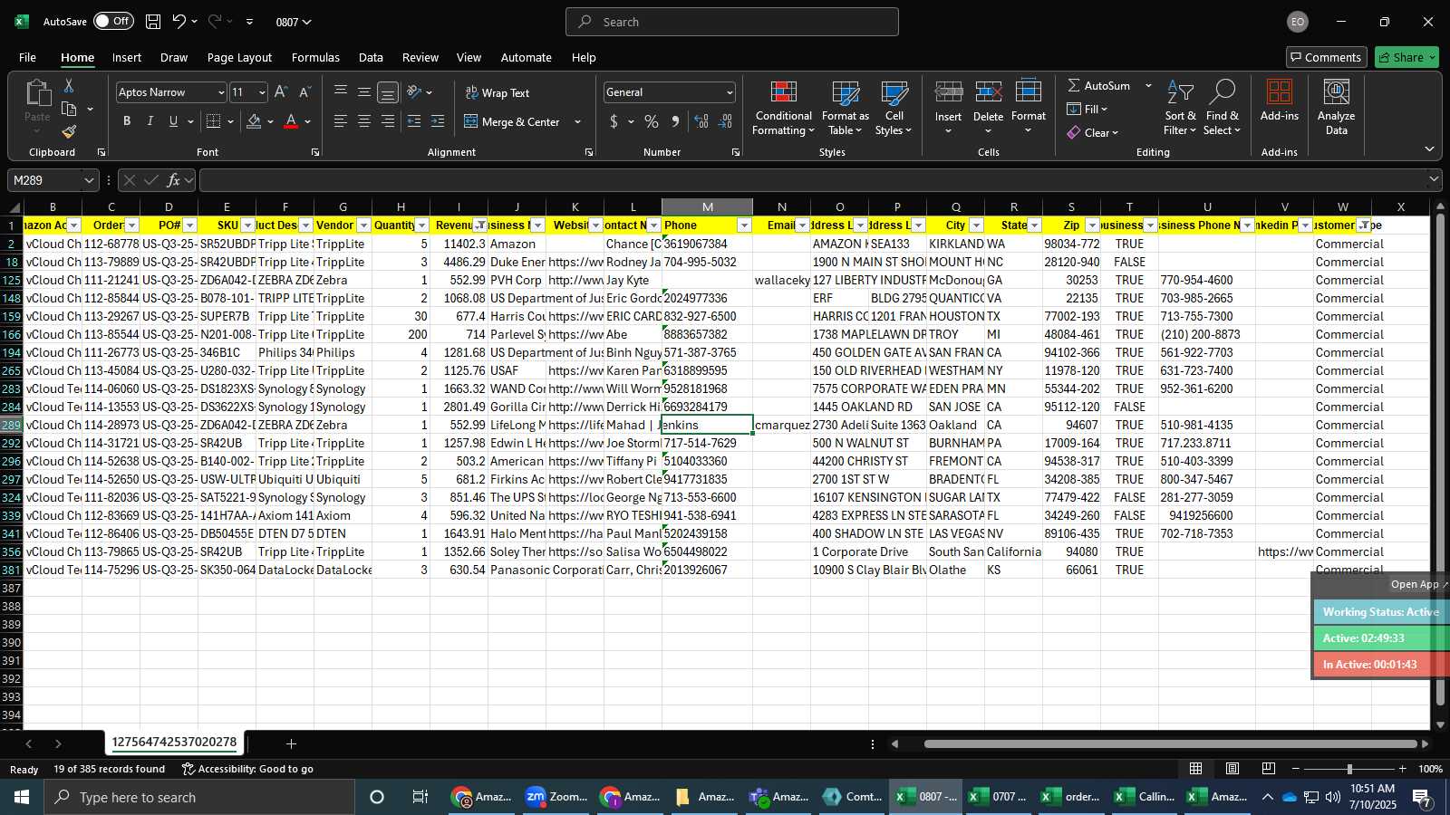Click in the formula bar input

pos(812,180)
